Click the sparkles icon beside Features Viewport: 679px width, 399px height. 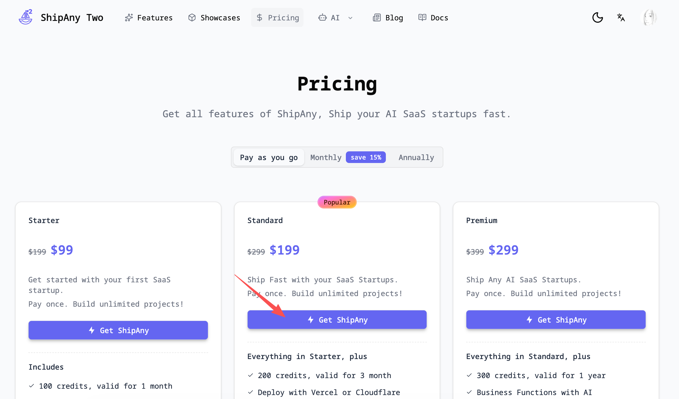(x=129, y=18)
